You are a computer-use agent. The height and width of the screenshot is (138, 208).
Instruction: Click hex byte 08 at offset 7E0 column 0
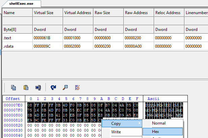[x=30, y=105]
